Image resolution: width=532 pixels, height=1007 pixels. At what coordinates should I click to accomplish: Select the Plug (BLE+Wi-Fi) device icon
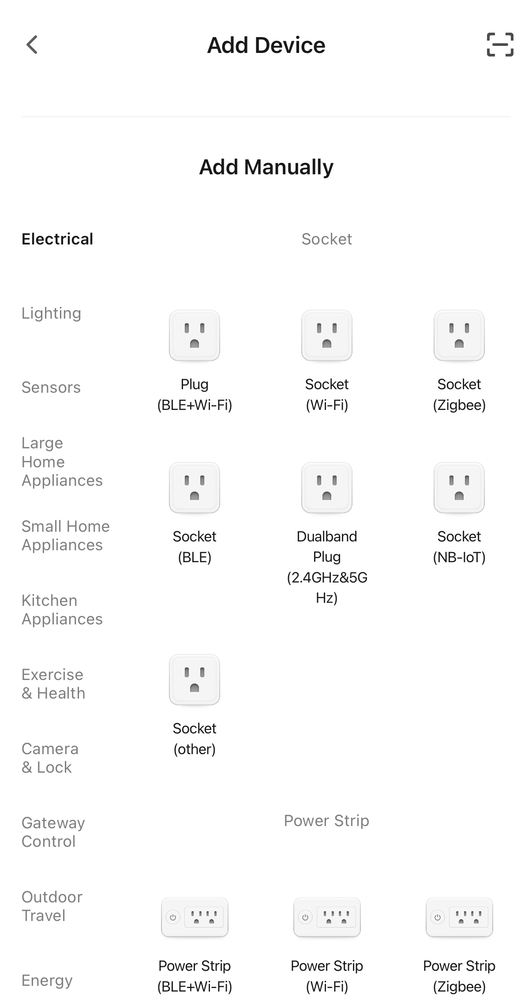point(195,335)
